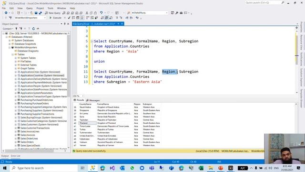The width and height of the screenshot is (305, 172).
Task: Open the Error List tab at bottom
Action: click(x=16, y=156)
